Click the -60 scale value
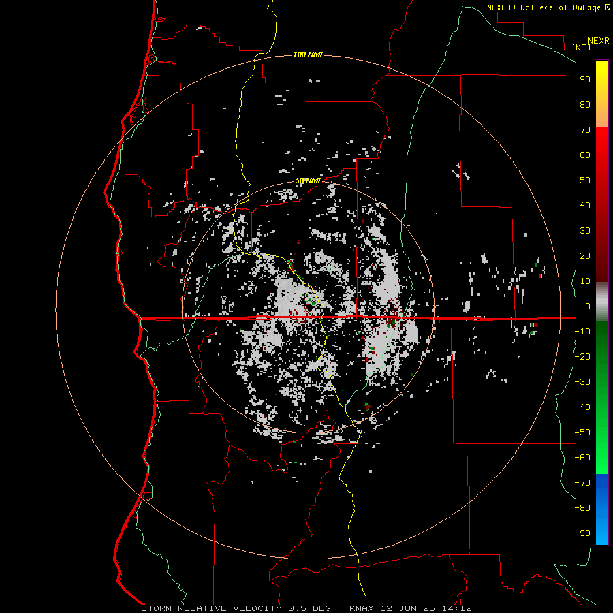 (x=582, y=458)
